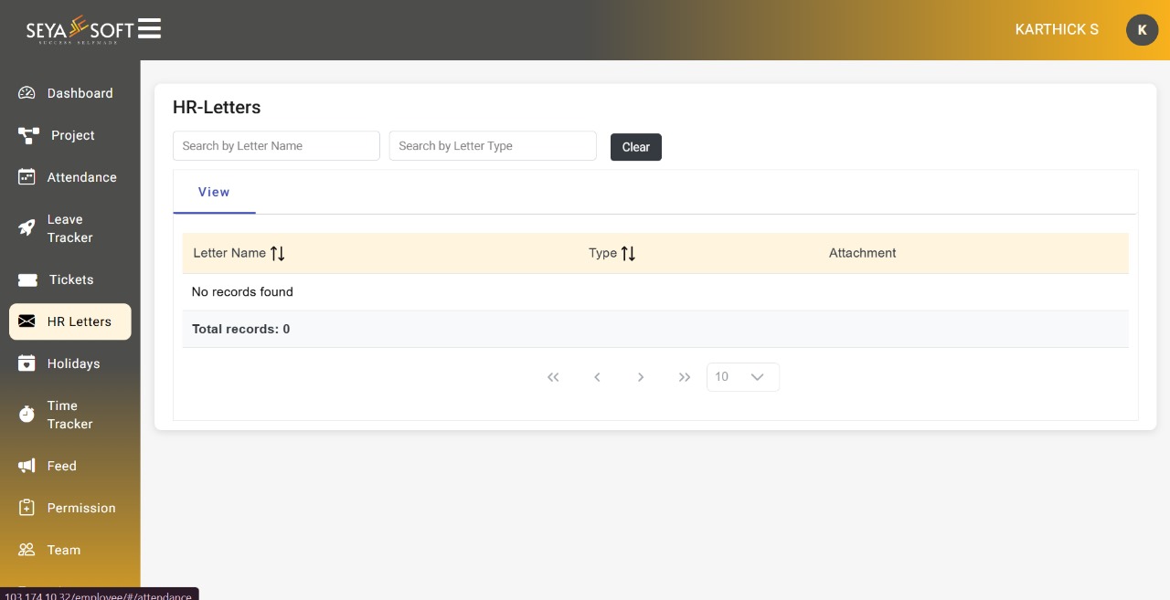The width and height of the screenshot is (1170, 600).
Task: Focus the Search by Letter Name field
Action: click(276, 146)
